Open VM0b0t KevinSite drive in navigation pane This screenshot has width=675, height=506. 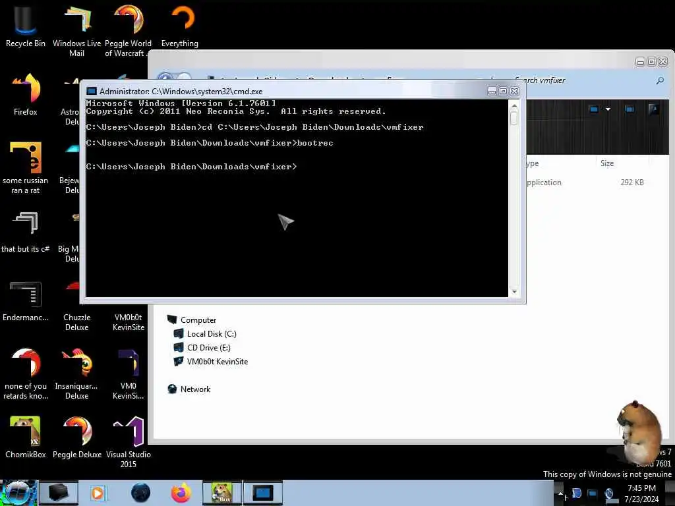[211, 362]
